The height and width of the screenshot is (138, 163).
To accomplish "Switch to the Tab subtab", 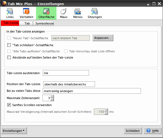I will click(26, 23).
